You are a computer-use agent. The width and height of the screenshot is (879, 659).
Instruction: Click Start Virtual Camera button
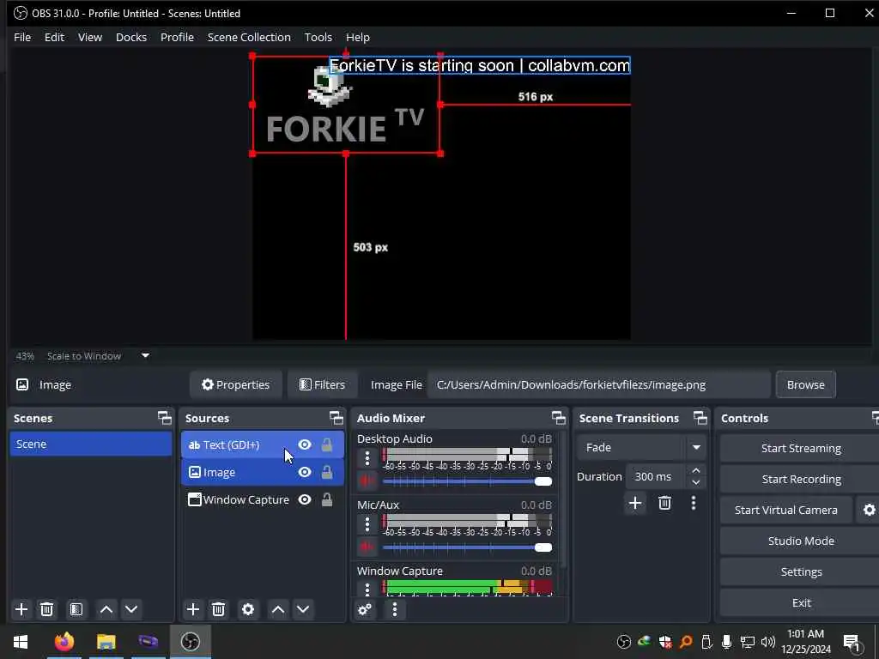(x=786, y=510)
